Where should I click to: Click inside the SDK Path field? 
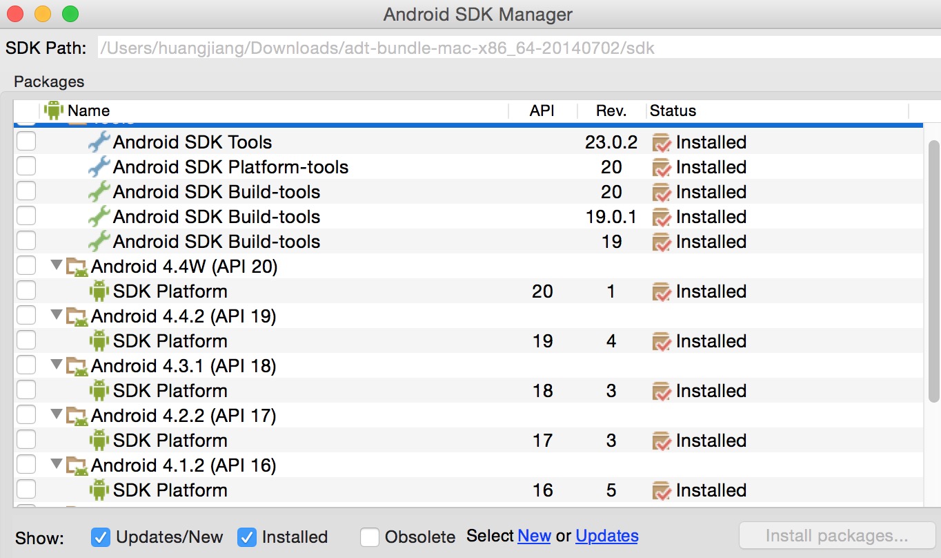point(519,48)
